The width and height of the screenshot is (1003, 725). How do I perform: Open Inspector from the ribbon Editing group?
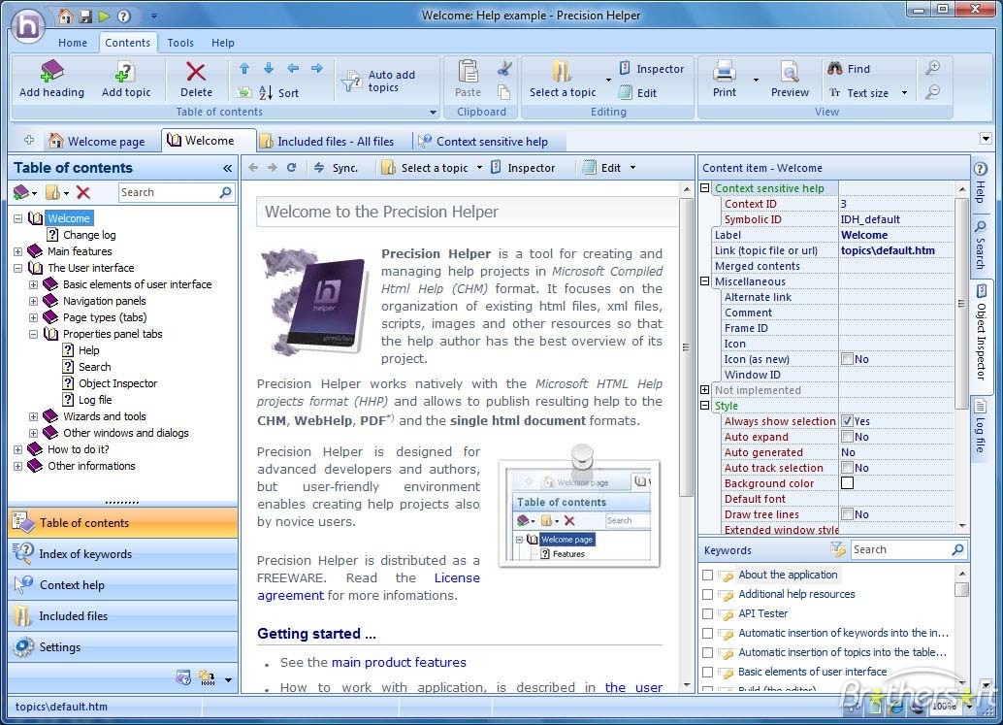[x=652, y=69]
